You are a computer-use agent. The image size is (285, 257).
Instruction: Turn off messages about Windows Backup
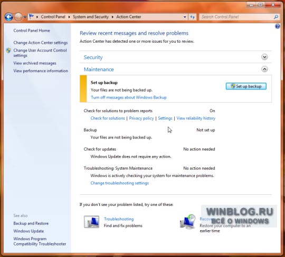[x=129, y=97]
